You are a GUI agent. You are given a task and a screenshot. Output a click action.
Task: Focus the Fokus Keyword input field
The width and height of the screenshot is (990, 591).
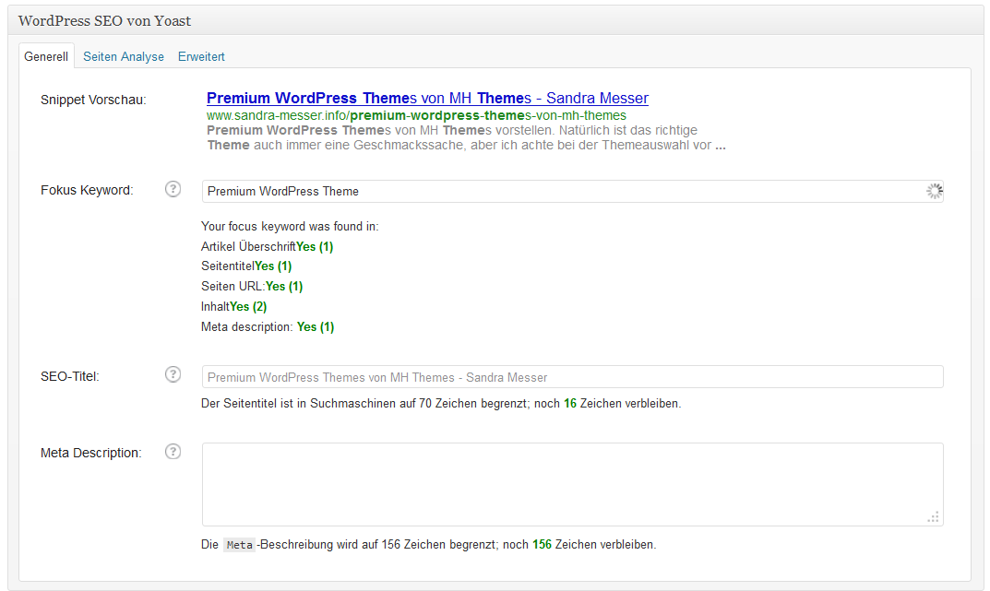[x=554, y=191]
